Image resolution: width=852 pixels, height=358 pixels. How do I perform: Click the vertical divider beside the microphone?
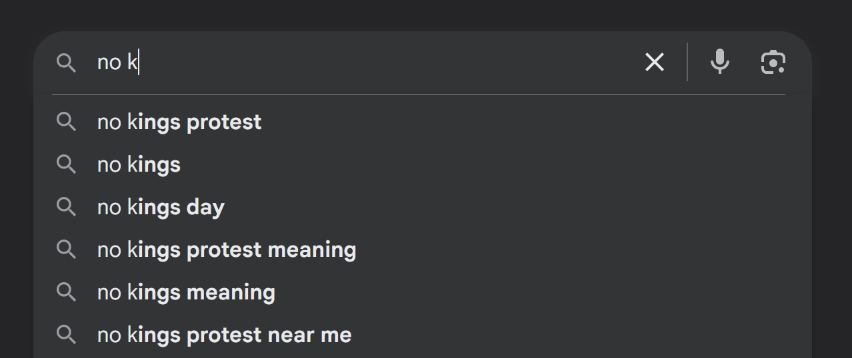(x=687, y=62)
